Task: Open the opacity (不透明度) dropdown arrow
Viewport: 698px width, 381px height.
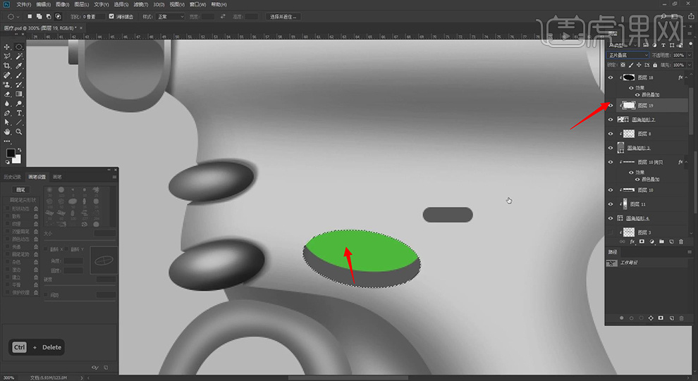Action: tap(689, 55)
